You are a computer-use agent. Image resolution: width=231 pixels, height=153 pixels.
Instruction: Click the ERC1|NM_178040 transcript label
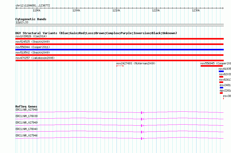26,129
